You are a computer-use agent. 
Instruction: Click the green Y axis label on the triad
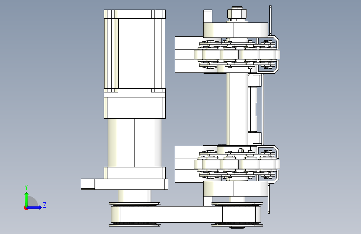(26, 187)
